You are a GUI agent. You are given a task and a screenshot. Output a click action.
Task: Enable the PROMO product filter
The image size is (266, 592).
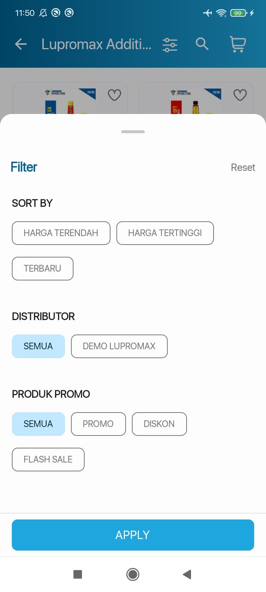tap(98, 424)
